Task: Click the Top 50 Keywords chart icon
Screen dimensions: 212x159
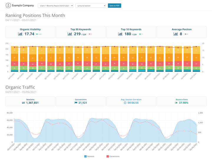Action: click(70, 34)
